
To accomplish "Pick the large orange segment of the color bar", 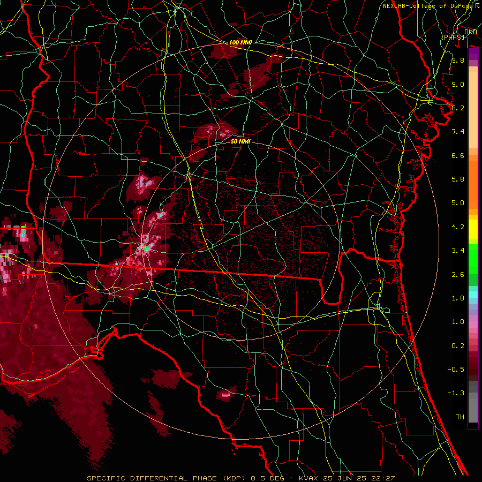I will coord(473,185).
